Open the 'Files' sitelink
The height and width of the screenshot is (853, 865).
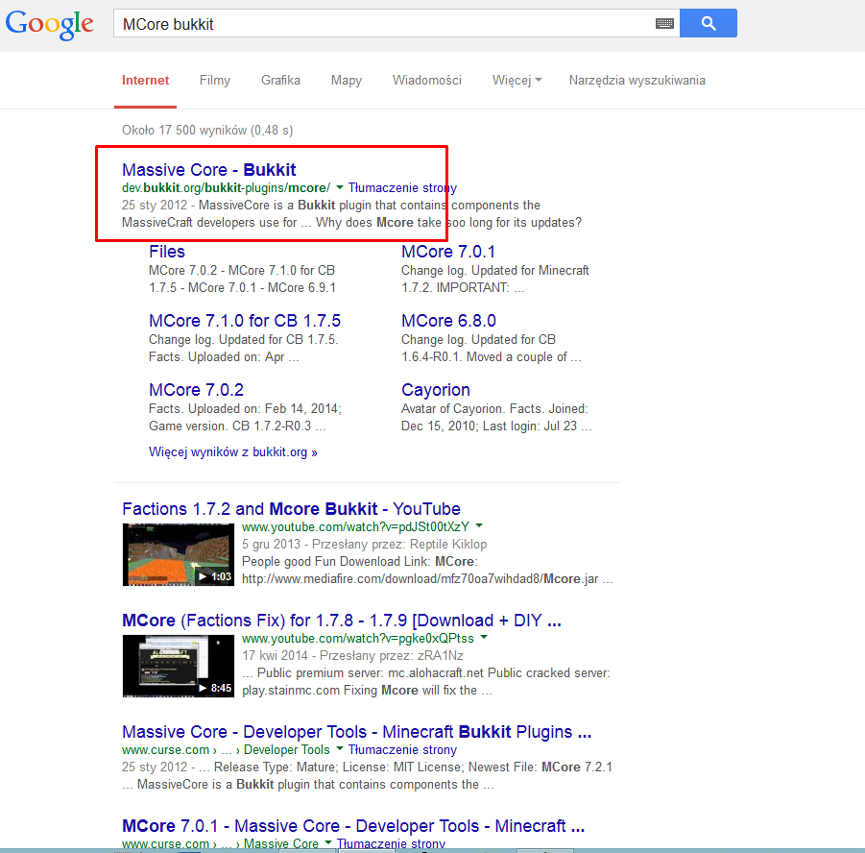(167, 252)
